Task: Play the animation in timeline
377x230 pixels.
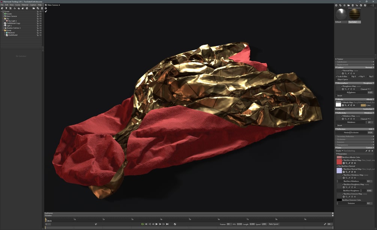Action: [156, 224]
